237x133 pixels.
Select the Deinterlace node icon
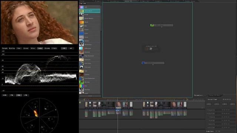point(81,45)
